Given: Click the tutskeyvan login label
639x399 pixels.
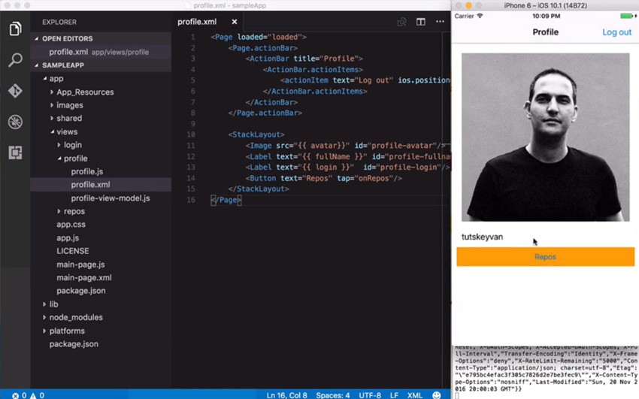Looking at the screenshot, I should [x=482, y=237].
